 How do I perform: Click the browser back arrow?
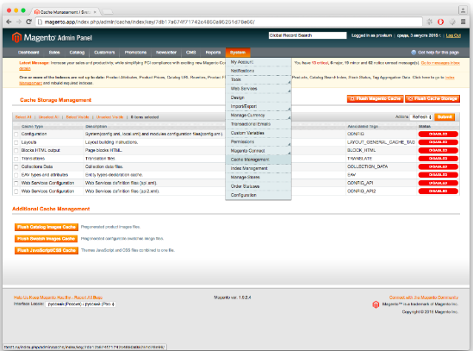pos(9,22)
